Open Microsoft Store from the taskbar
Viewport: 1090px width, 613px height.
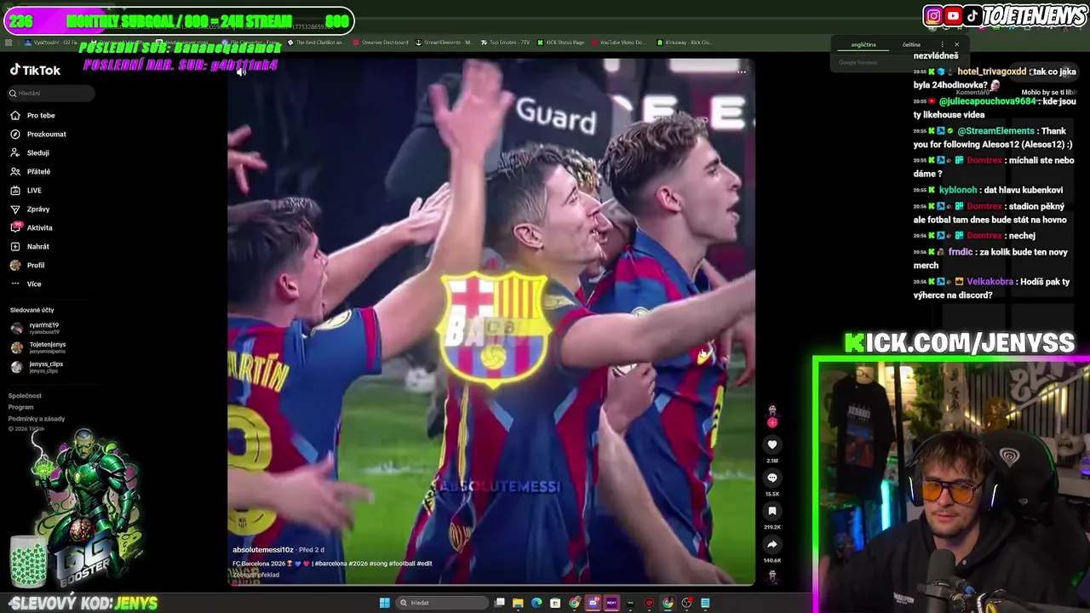(x=555, y=603)
